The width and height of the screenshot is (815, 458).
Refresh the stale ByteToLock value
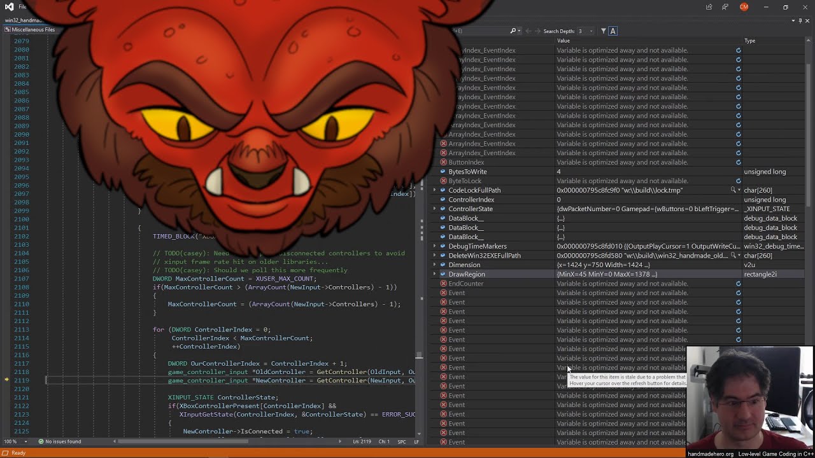(739, 181)
